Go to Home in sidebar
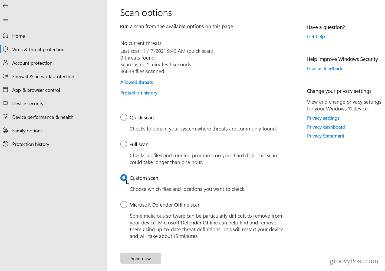This screenshot has height=271, width=385. (x=19, y=36)
